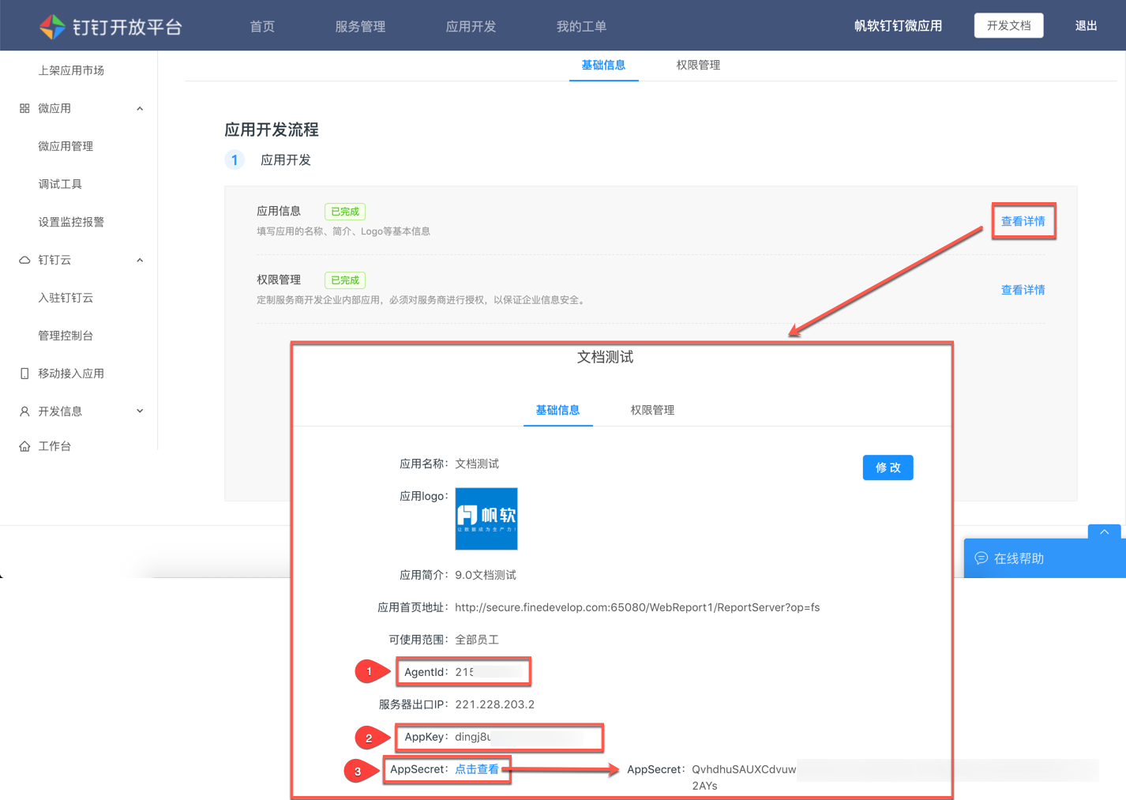Switch to 权限管理 tab in 文档测试 panel
This screenshot has height=800, width=1126.
[x=652, y=411]
